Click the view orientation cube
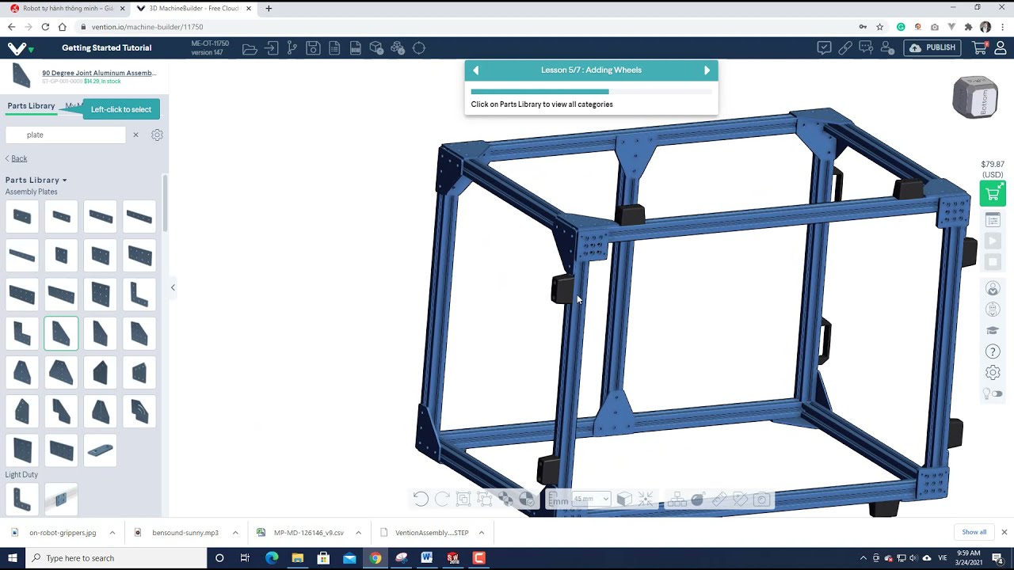Screen dimensions: 1014x570 (975, 98)
